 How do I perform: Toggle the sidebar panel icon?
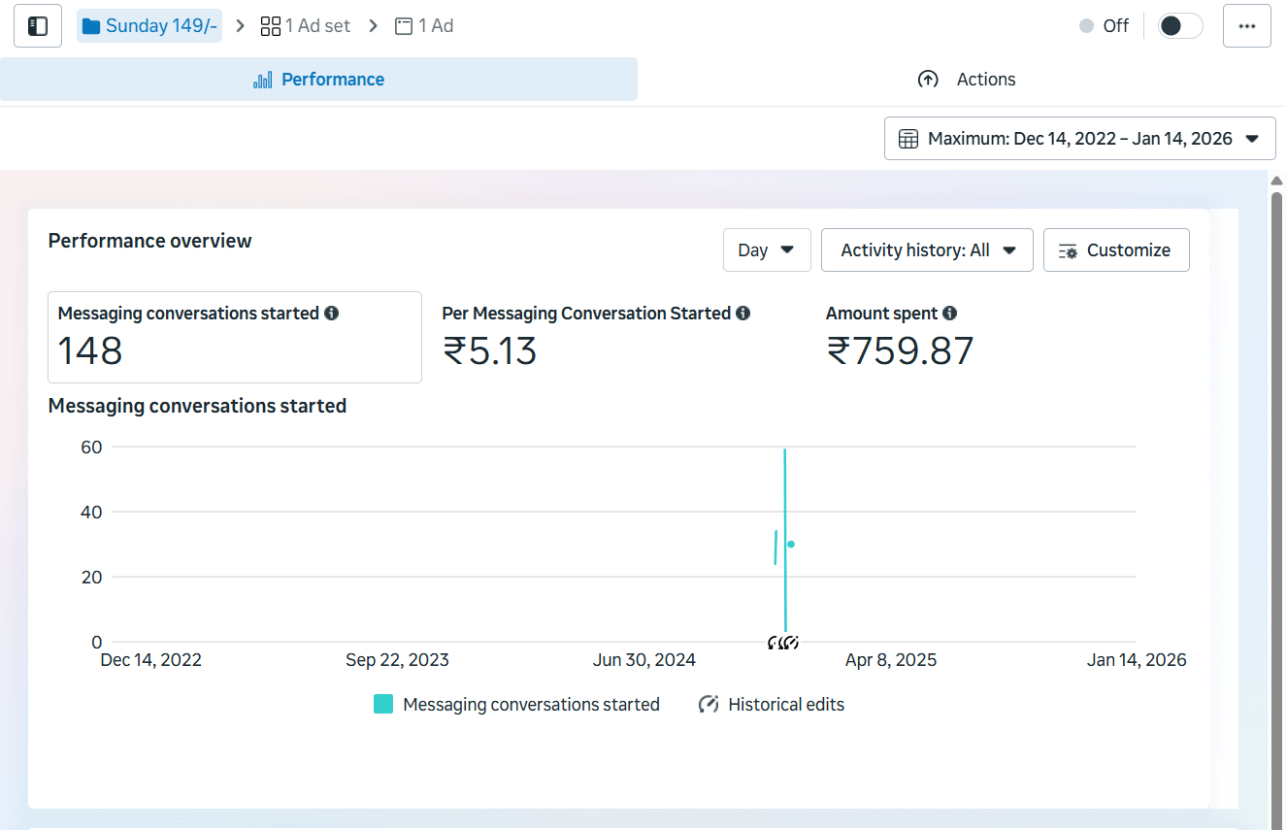38,26
